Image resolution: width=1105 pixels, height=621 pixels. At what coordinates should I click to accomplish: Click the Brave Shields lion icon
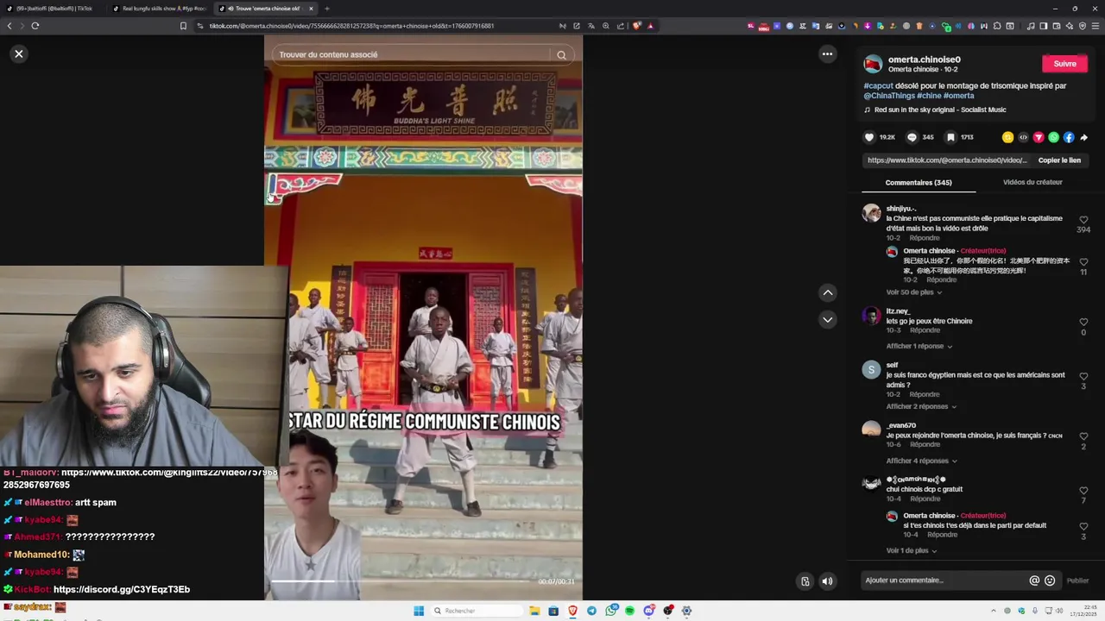(x=637, y=26)
